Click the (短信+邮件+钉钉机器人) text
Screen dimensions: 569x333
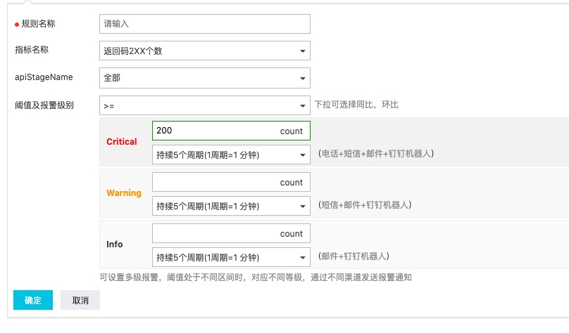click(x=365, y=205)
